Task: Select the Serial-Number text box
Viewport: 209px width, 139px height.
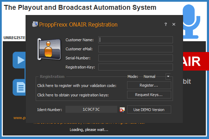Action: tap(135, 58)
